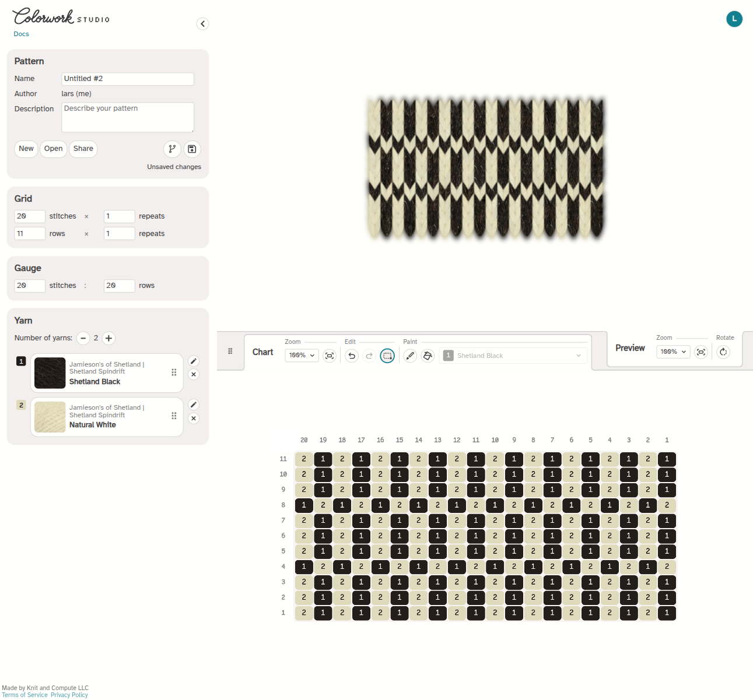Undo the last chart edit
The height and width of the screenshot is (700, 753).
point(352,356)
